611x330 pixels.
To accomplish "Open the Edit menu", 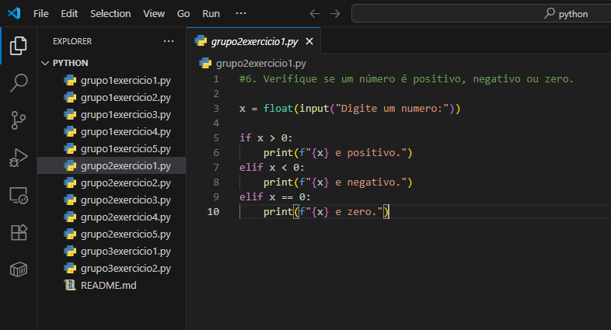I will click(x=69, y=14).
